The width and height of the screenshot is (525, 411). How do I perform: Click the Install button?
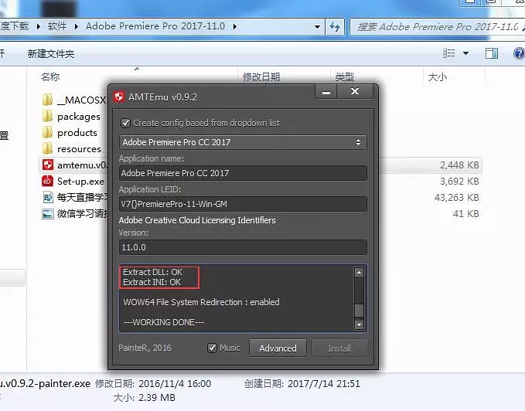click(x=339, y=348)
